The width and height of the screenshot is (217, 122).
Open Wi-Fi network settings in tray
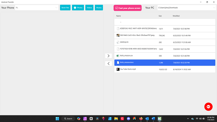tap(197, 119)
